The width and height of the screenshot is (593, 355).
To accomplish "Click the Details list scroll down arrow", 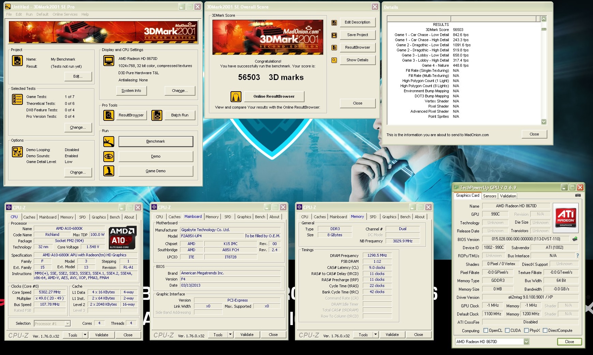I will [x=544, y=122].
